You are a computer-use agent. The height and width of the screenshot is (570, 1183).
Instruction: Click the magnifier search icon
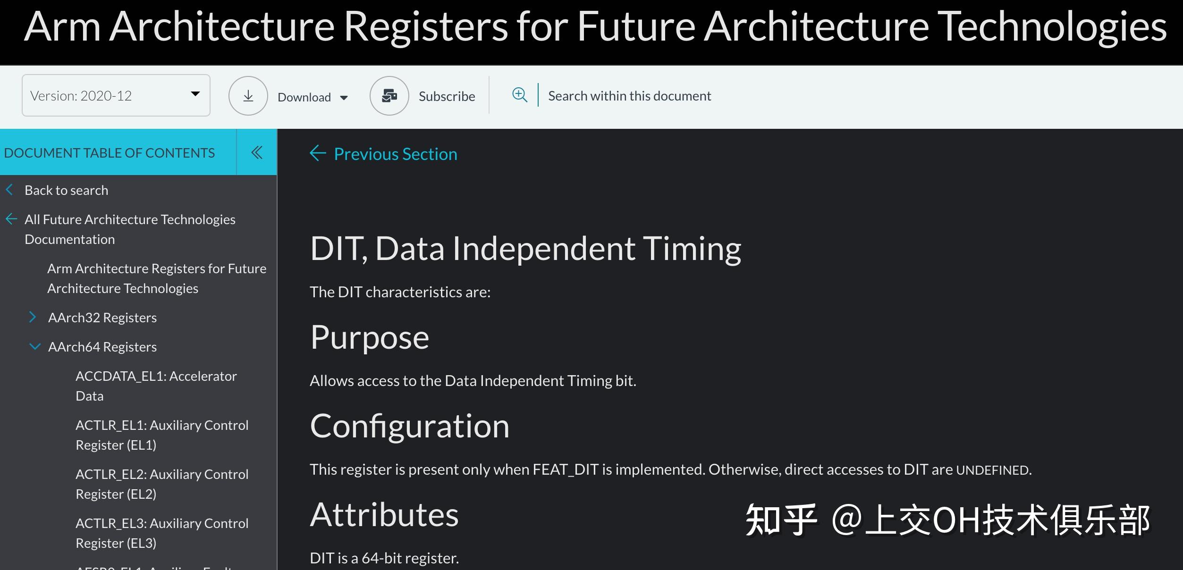pos(520,95)
